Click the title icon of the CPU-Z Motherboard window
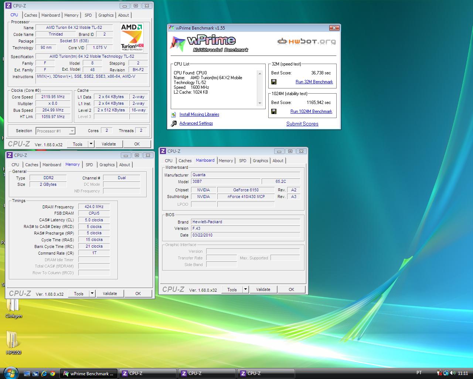This screenshot has height=379, width=473. pyautogui.click(x=163, y=151)
